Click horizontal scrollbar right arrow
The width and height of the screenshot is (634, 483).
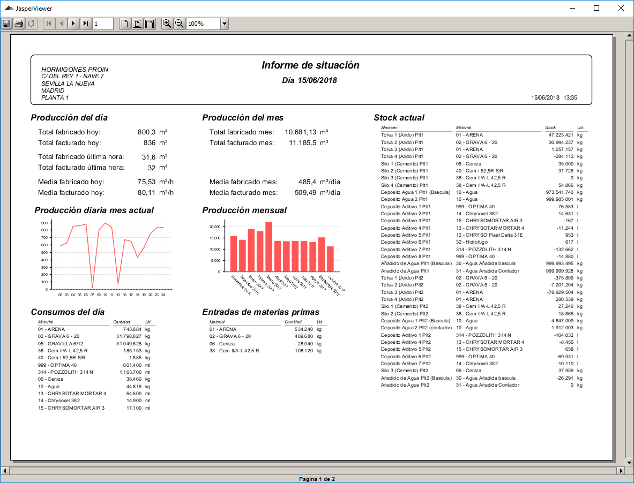pos(621,471)
